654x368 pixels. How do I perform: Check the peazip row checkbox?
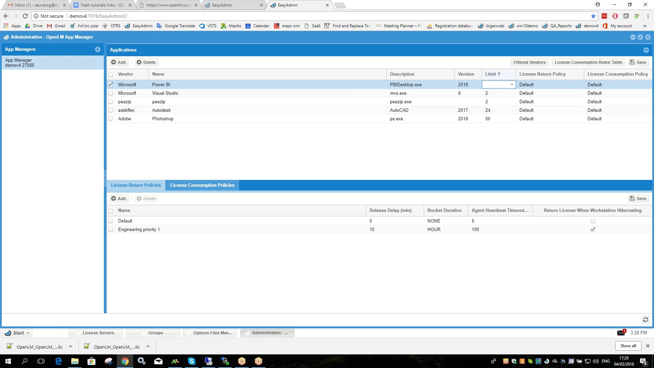point(111,102)
